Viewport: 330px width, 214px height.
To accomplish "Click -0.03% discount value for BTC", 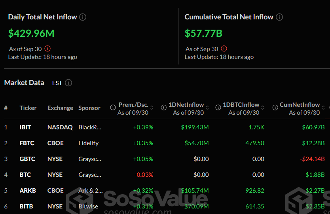I will coord(144,175).
